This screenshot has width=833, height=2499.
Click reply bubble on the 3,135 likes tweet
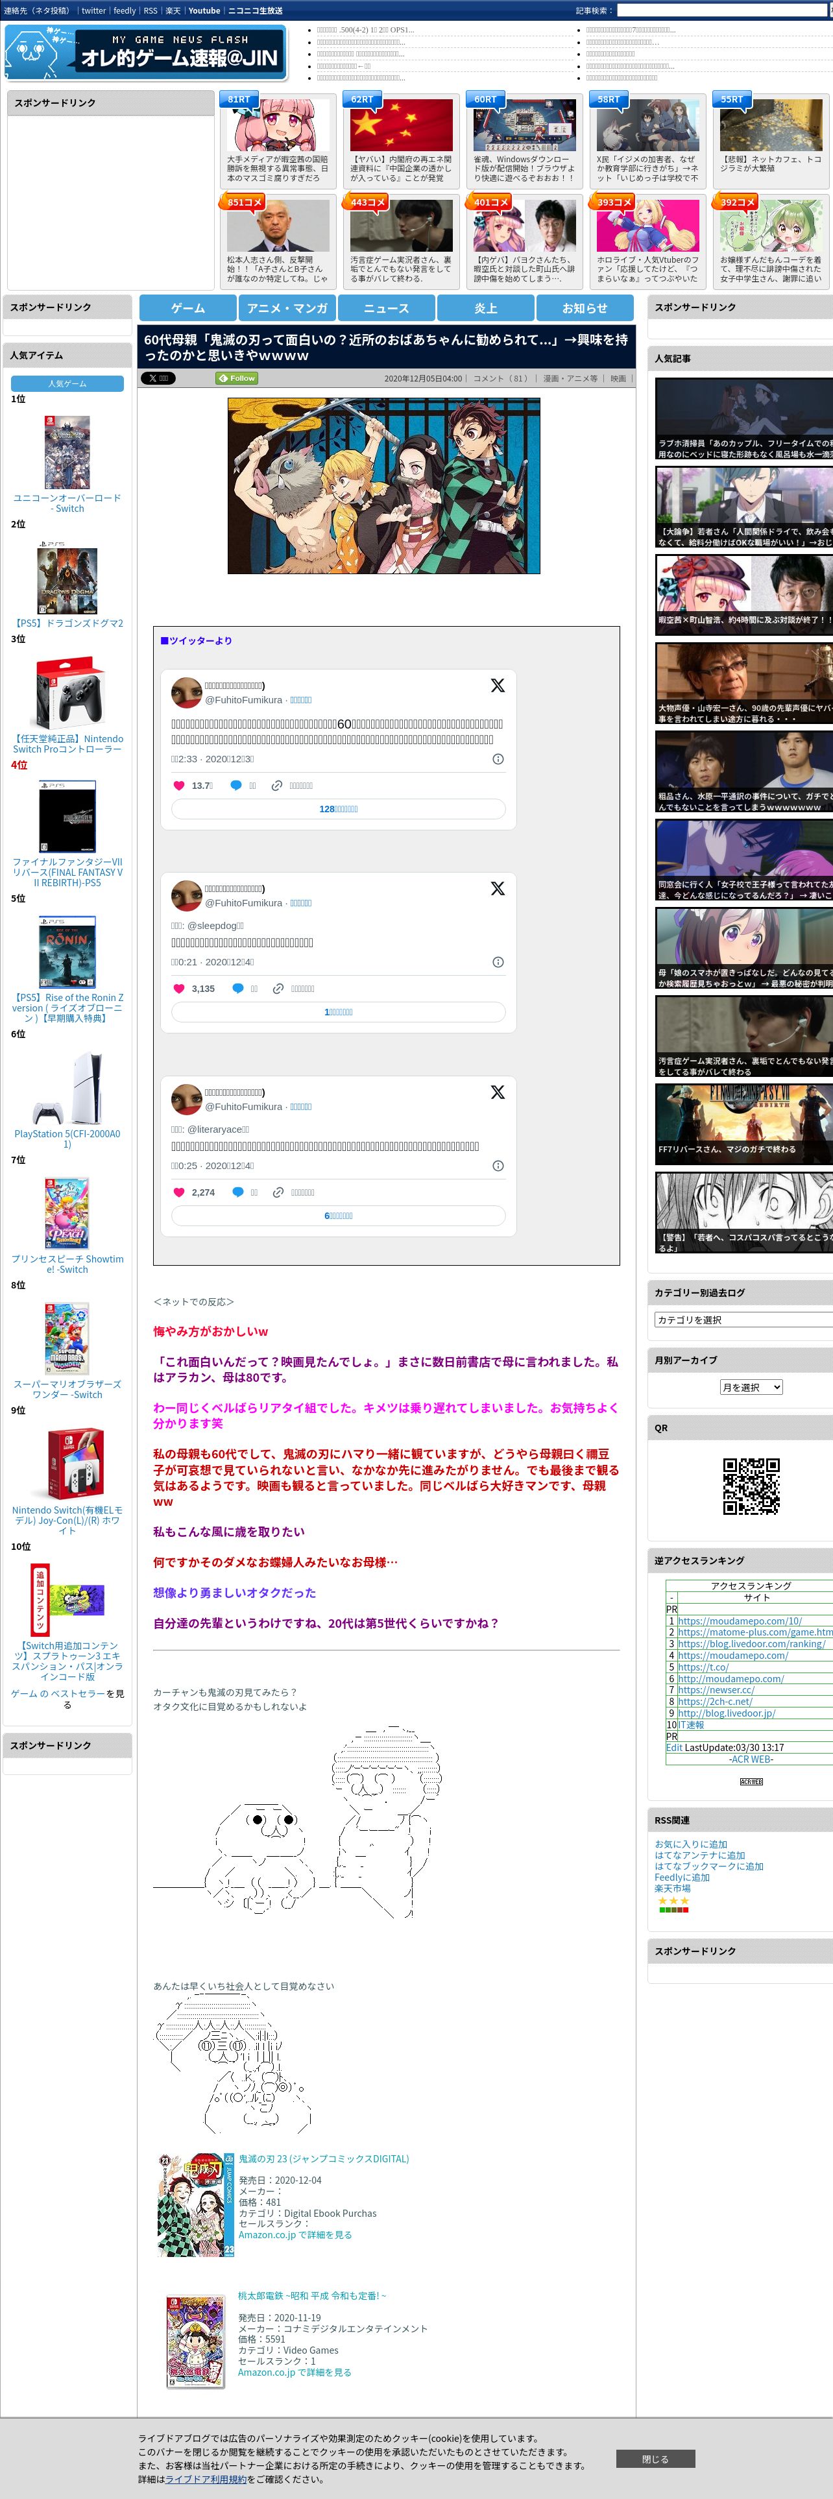pyautogui.click(x=237, y=989)
